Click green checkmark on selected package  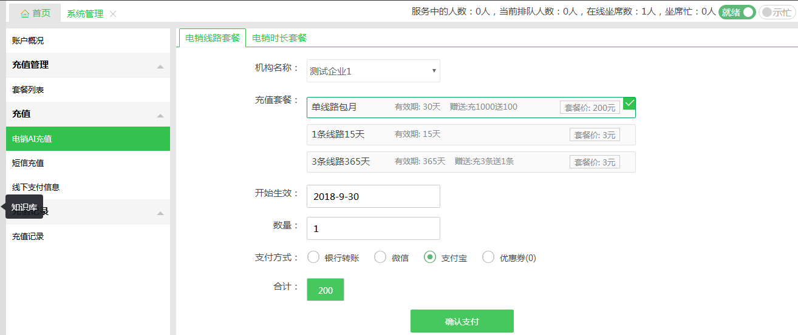(x=629, y=103)
